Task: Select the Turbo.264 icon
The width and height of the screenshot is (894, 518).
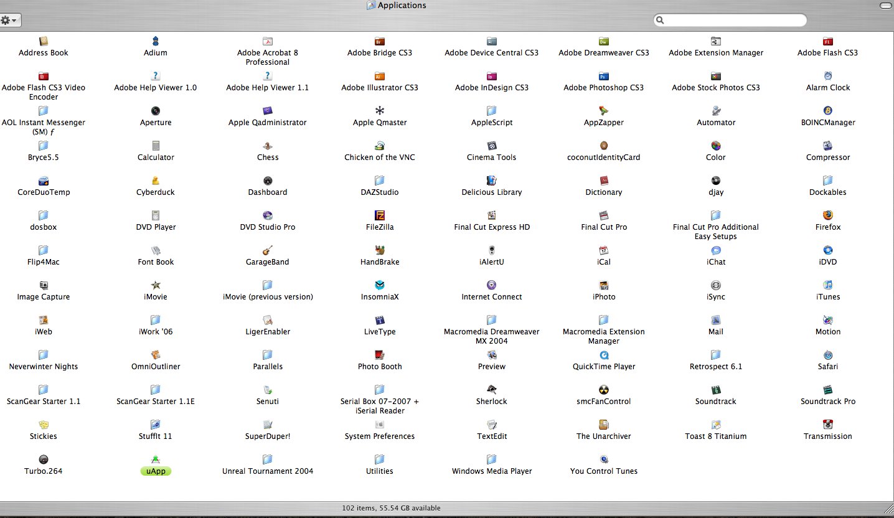Action: coord(44,459)
